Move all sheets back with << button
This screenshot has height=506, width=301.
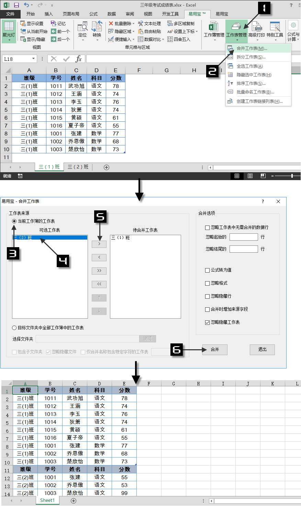pyautogui.click(x=99, y=284)
